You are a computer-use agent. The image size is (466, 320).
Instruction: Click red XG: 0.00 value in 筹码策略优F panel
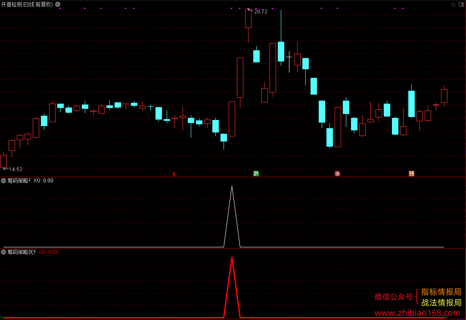48,252
